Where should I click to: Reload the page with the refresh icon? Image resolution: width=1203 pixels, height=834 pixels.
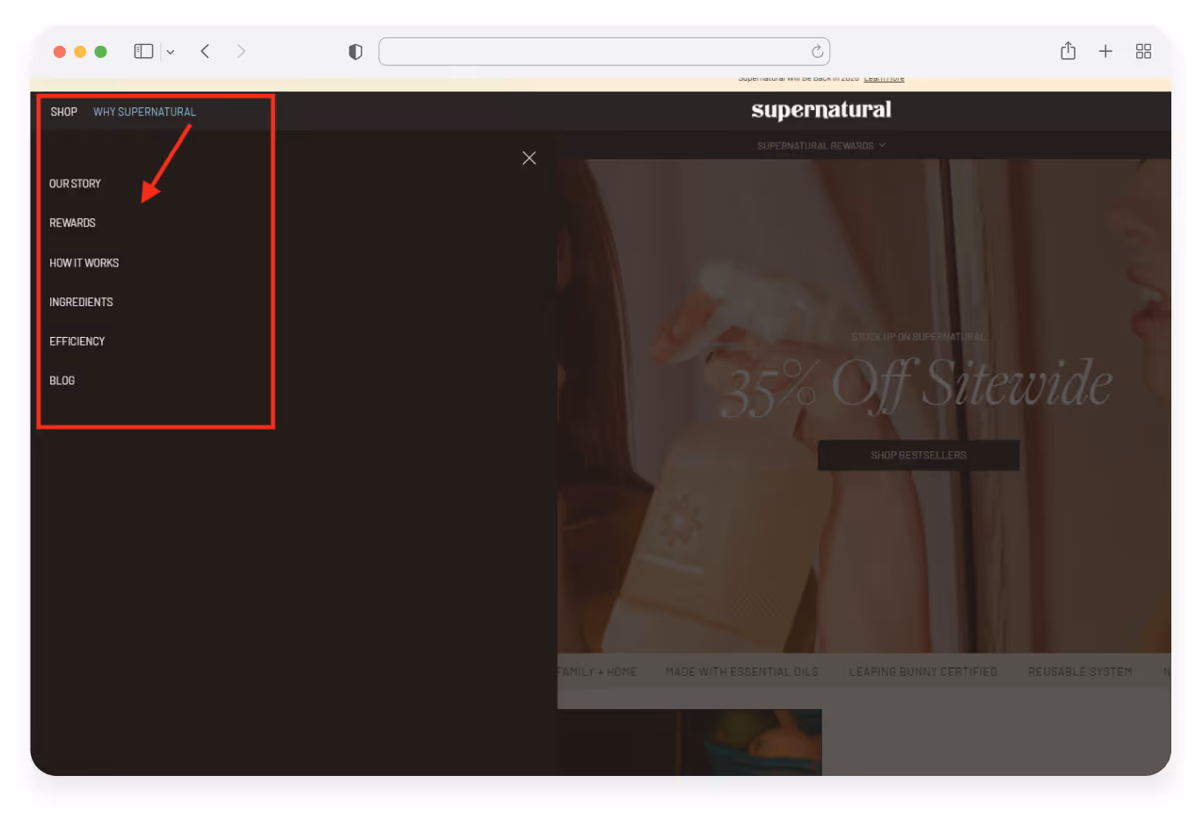[817, 51]
